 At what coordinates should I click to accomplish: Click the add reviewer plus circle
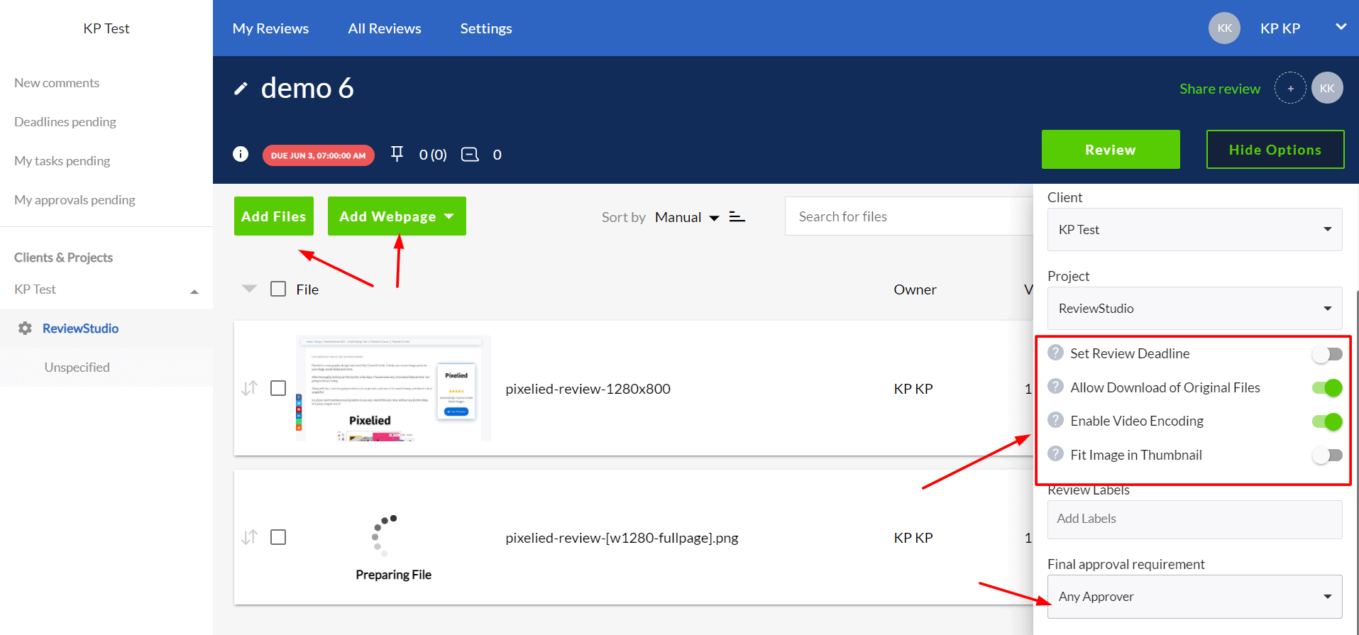tap(1289, 89)
